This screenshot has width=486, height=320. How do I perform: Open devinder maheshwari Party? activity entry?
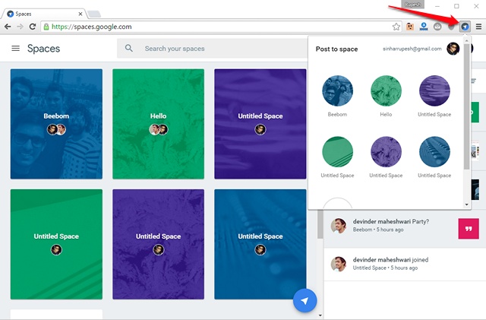point(405,229)
